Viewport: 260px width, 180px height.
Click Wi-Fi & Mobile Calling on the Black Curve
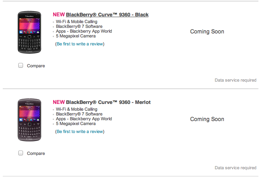77,22
